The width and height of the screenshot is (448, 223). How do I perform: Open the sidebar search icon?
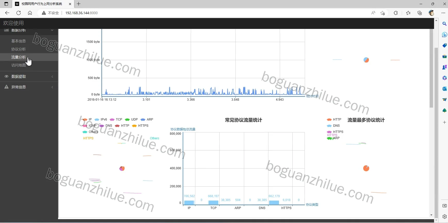[x=444, y=24]
